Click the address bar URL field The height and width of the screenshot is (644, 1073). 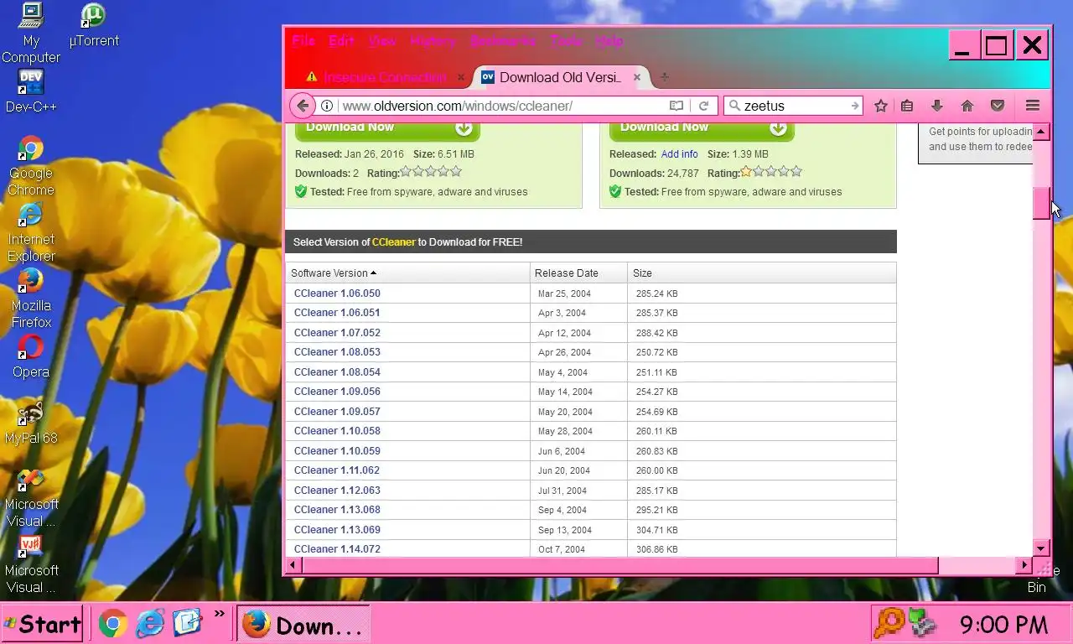coord(503,106)
